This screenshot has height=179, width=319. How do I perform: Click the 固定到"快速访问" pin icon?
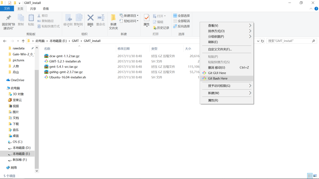(8, 18)
